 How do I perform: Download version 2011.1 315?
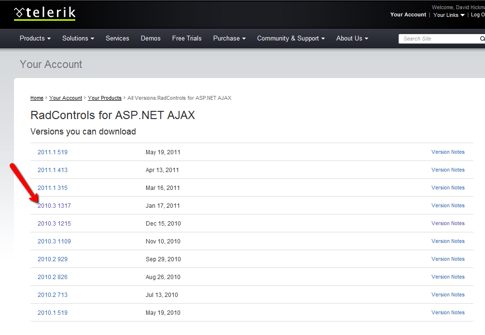(53, 188)
